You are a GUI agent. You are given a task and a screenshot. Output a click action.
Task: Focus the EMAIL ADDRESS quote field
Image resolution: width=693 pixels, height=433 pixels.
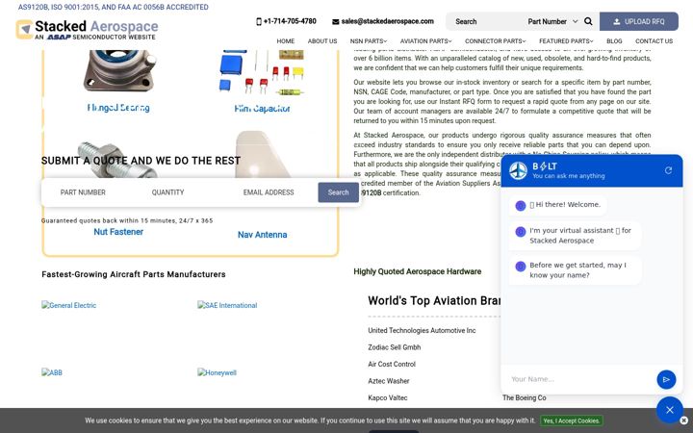[277, 192]
